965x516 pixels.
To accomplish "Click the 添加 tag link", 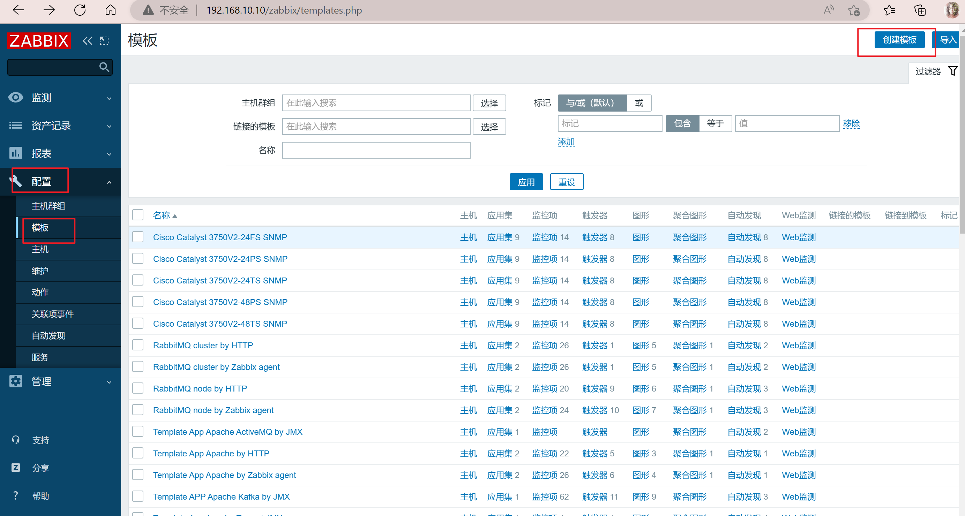I will [566, 142].
